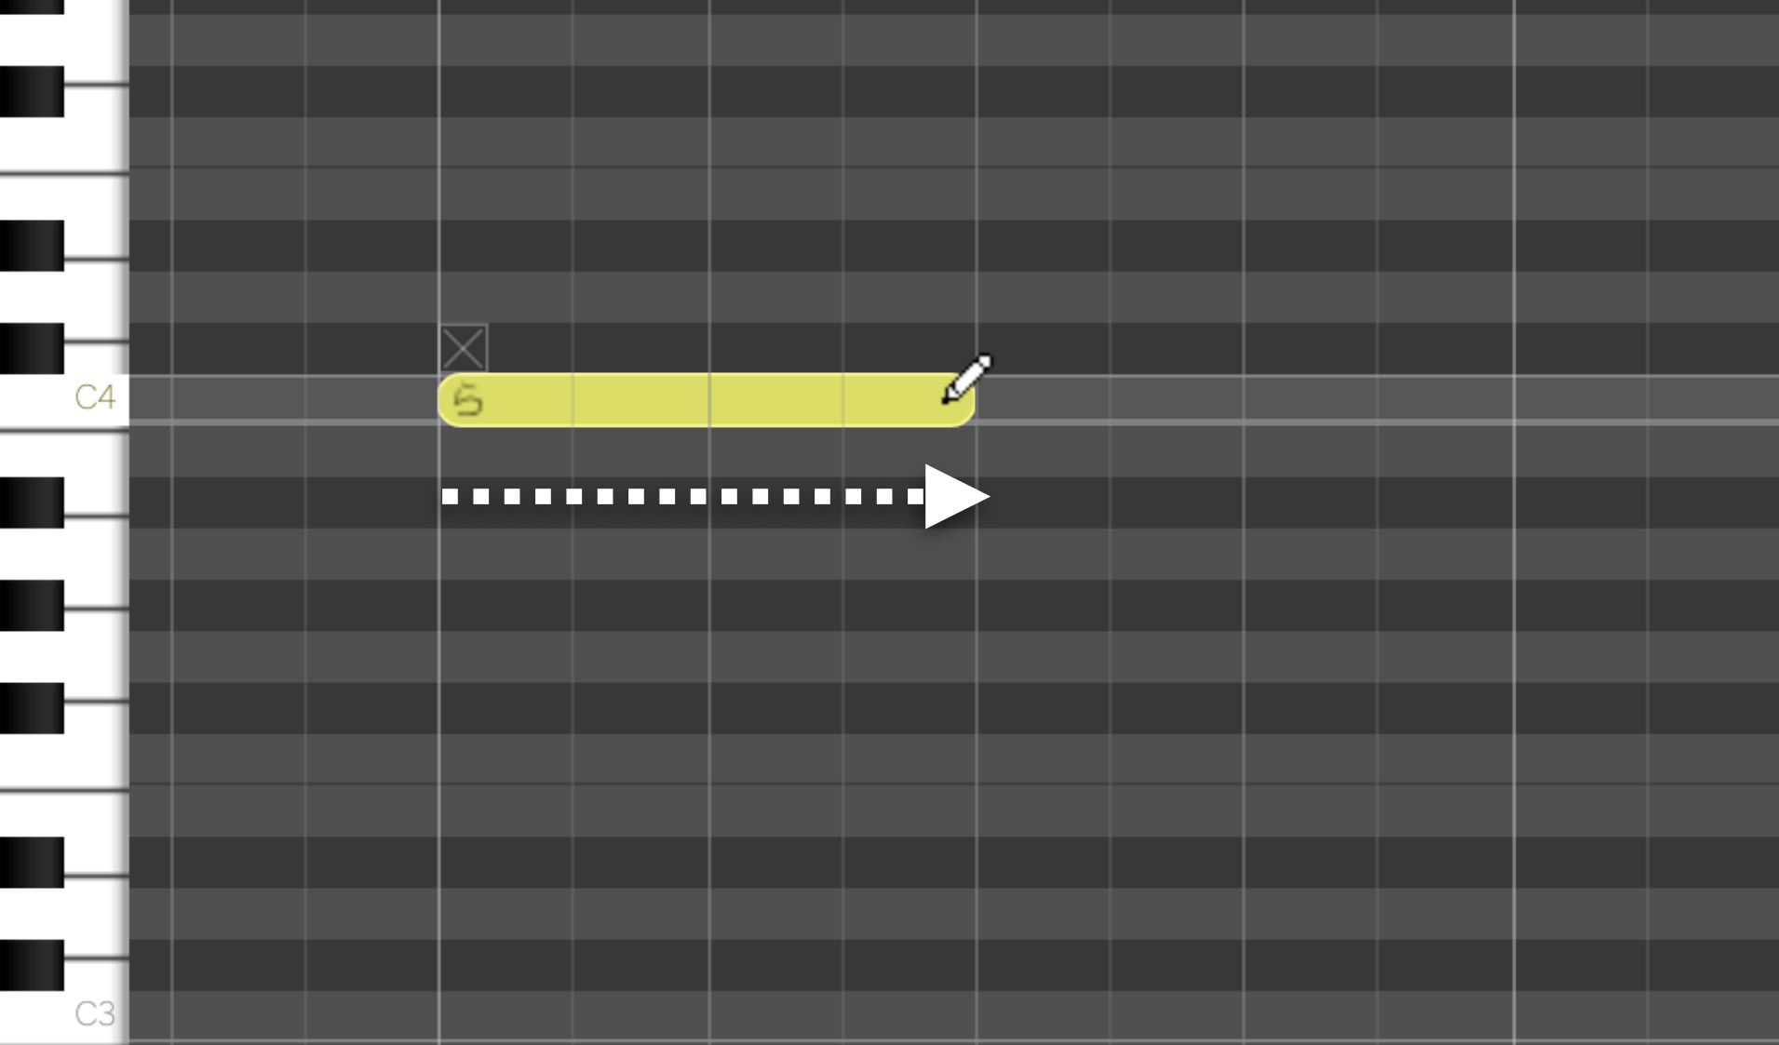Viewport: 1779px width, 1045px height.
Task: Click the white arrowhead of the dotted arrow
Action: [x=957, y=497]
